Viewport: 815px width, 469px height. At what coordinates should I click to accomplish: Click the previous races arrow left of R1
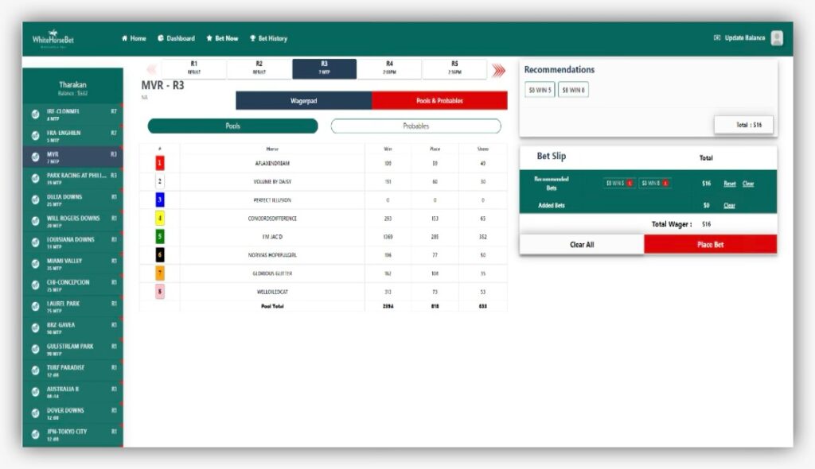coord(151,70)
